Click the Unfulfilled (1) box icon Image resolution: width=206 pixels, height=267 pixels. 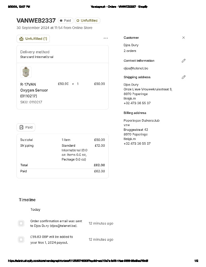[22, 39]
